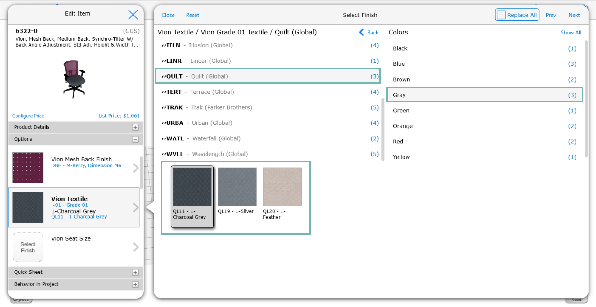Image resolution: width=596 pixels, height=307 pixels.
Task: Click the Quick Sheet header label
Action: tap(28, 272)
